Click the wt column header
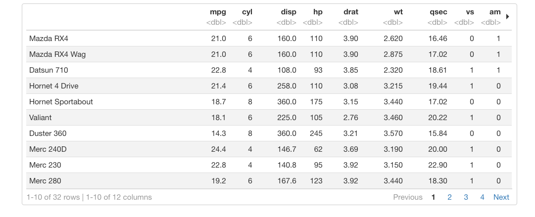The height and width of the screenshot is (217, 535). (397, 12)
